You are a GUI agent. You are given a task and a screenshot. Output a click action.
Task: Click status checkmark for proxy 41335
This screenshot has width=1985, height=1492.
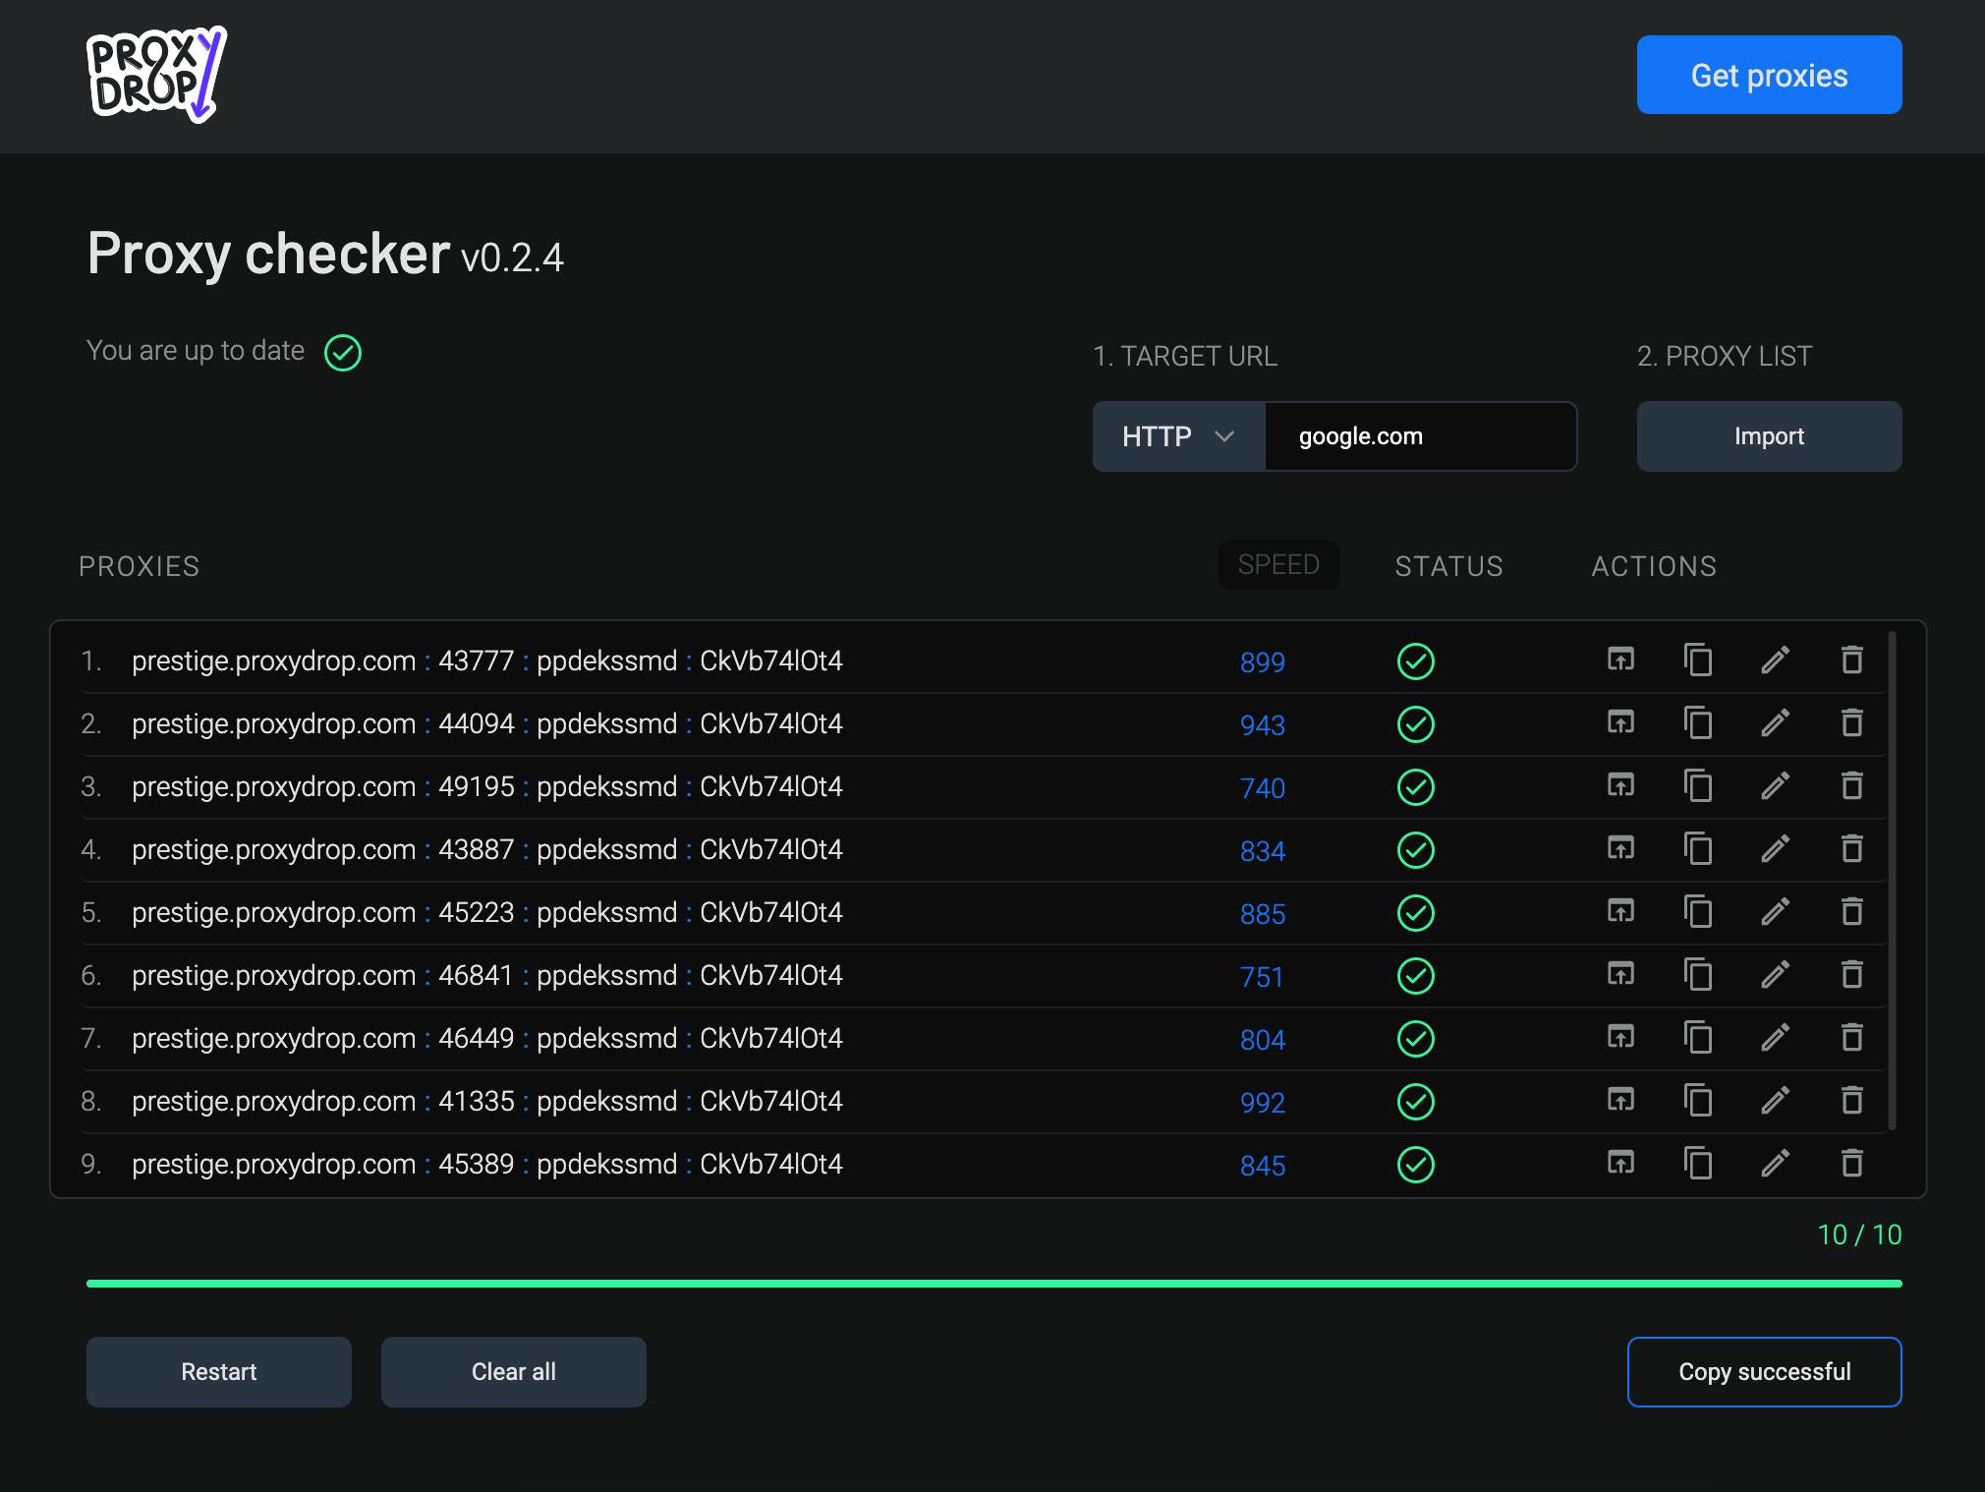(x=1415, y=1102)
